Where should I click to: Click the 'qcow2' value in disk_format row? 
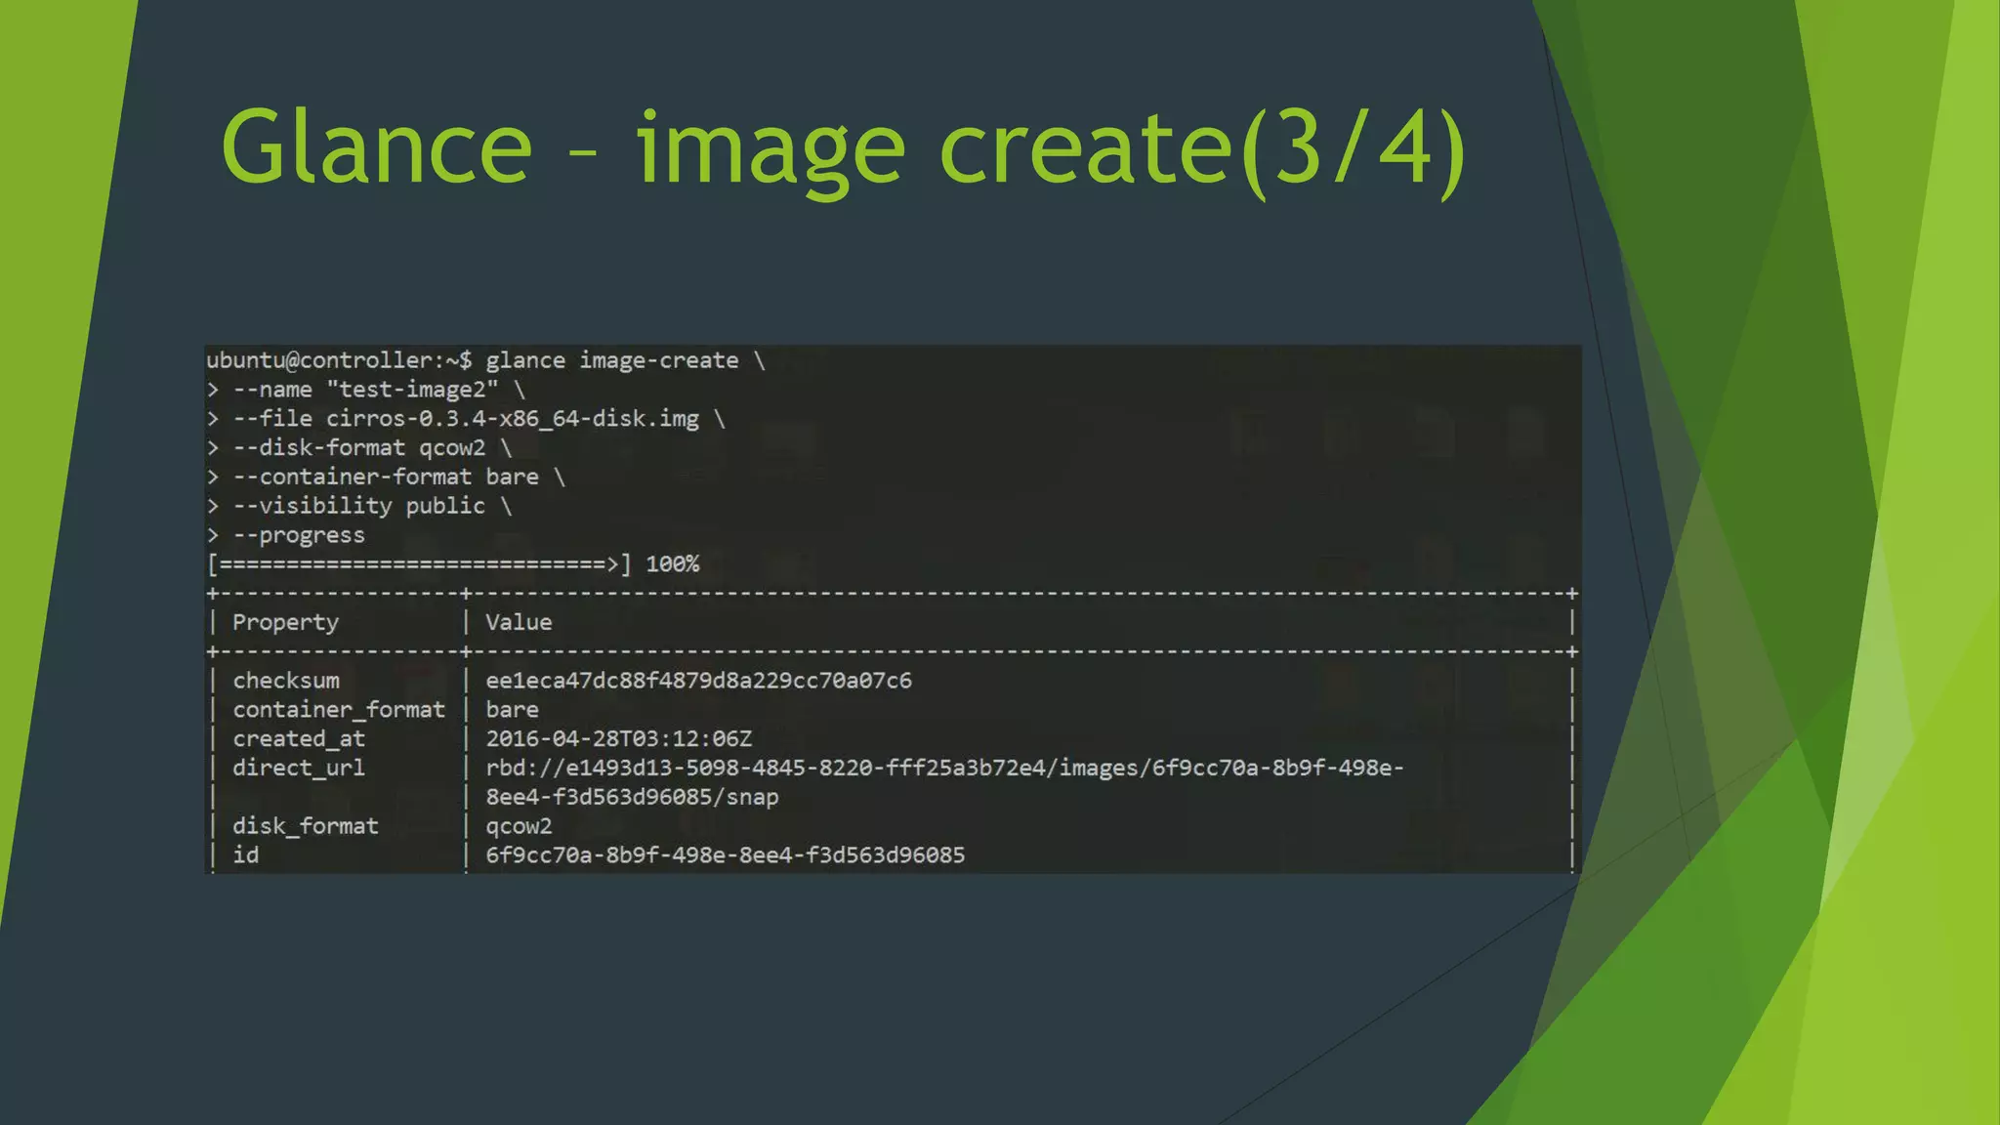pos(519,826)
